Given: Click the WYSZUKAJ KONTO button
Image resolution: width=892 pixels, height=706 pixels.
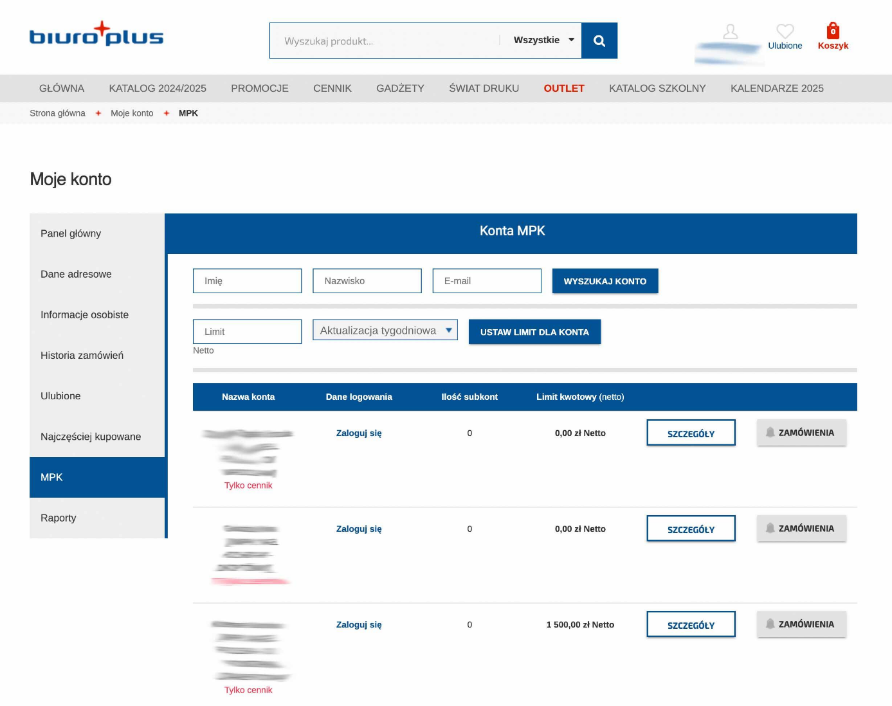Looking at the screenshot, I should point(605,281).
